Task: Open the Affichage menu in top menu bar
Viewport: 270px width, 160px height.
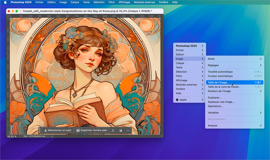Action: coord(124,2)
